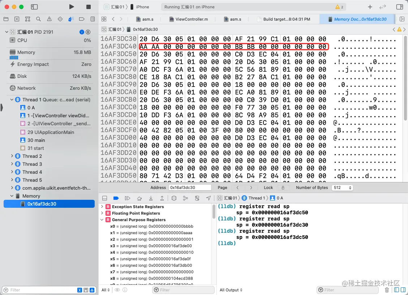Click the memory Address input field
Viewport: 408px width, 295px height.
click(190, 187)
